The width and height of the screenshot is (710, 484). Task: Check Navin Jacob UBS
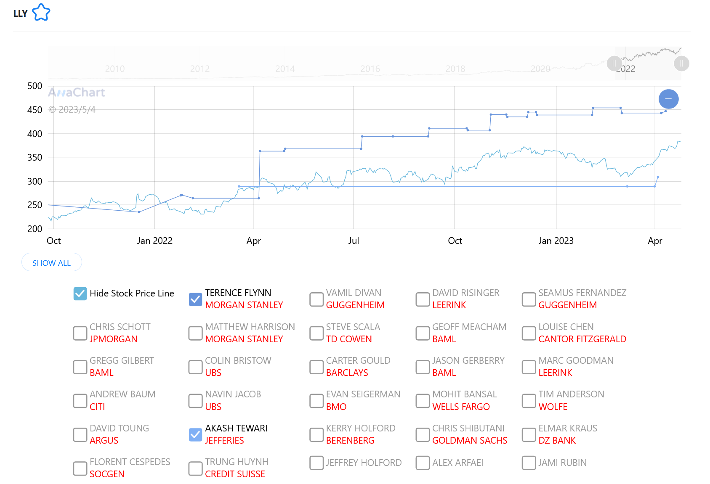tap(195, 401)
